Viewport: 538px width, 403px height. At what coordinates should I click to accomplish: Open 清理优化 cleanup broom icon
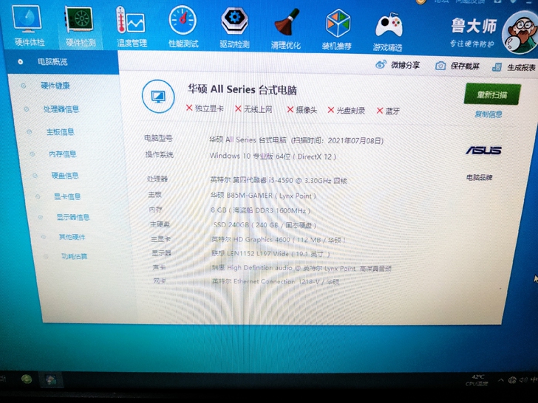click(287, 23)
